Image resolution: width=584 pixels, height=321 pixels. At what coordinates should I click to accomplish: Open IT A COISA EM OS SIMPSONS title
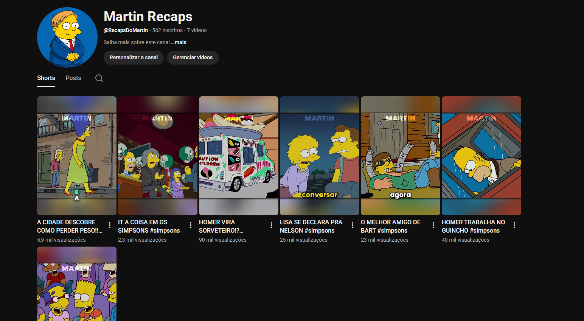pyautogui.click(x=149, y=226)
